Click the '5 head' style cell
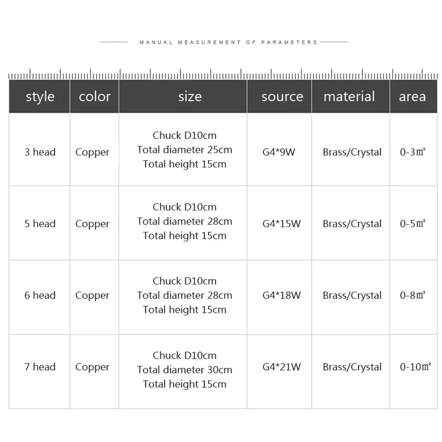The height and width of the screenshot is (442, 442). pyautogui.click(x=40, y=224)
